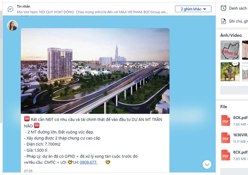Click the last 8CK.pdf file icon
248x175 pixels.
[x=225, y=155]
